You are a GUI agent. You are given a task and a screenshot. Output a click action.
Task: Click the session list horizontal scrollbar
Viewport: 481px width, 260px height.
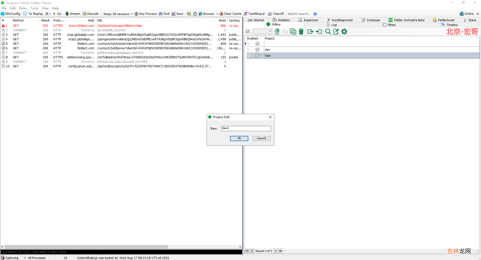(86, 247)
